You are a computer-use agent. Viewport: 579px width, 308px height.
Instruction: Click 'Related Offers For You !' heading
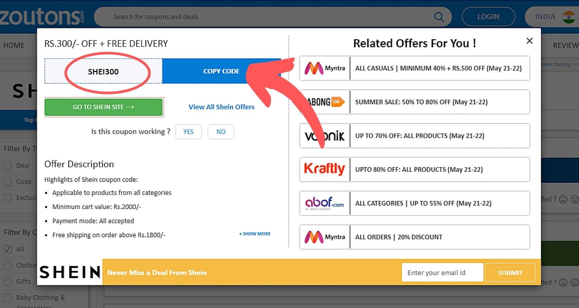click(415, 43)
